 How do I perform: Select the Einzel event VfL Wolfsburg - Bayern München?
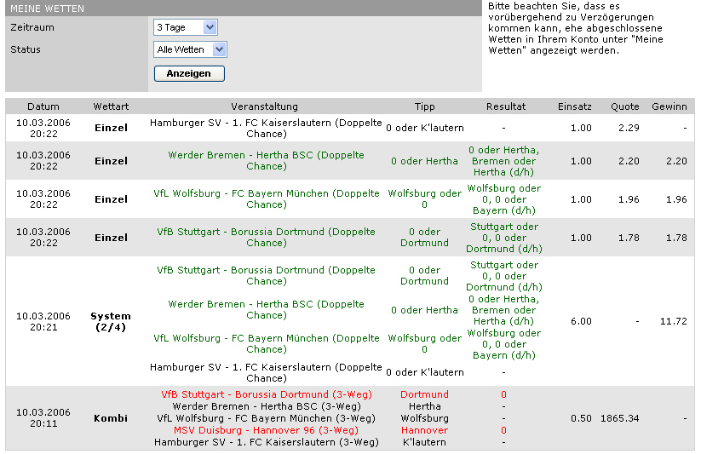click(266, 199)
